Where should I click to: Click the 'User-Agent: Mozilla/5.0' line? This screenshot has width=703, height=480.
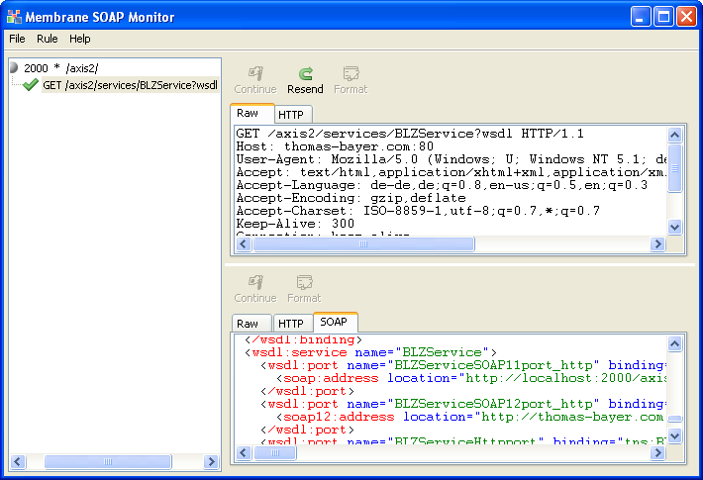point(452,159)
